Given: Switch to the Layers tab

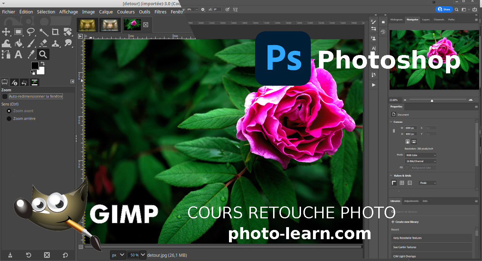Looking at the screenshot, I should point(426,19).
